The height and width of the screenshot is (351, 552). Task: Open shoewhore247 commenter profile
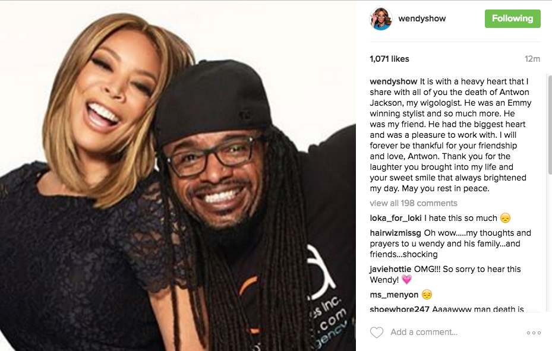399,309
